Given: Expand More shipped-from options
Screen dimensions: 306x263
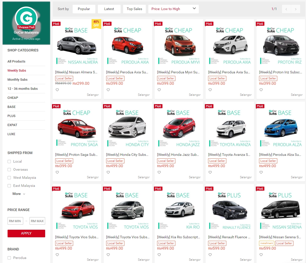Looking at the screenshot, I should tap(19, 194).
